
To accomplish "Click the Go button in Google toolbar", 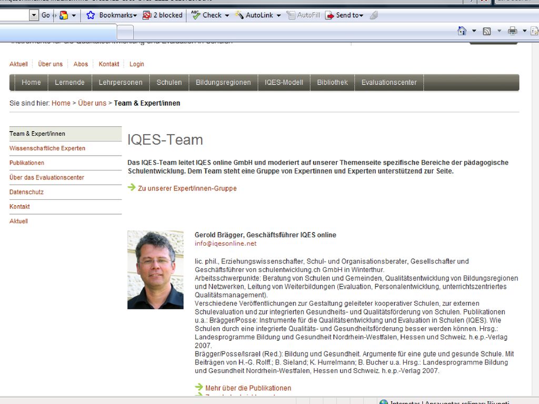I will (45, 15).
